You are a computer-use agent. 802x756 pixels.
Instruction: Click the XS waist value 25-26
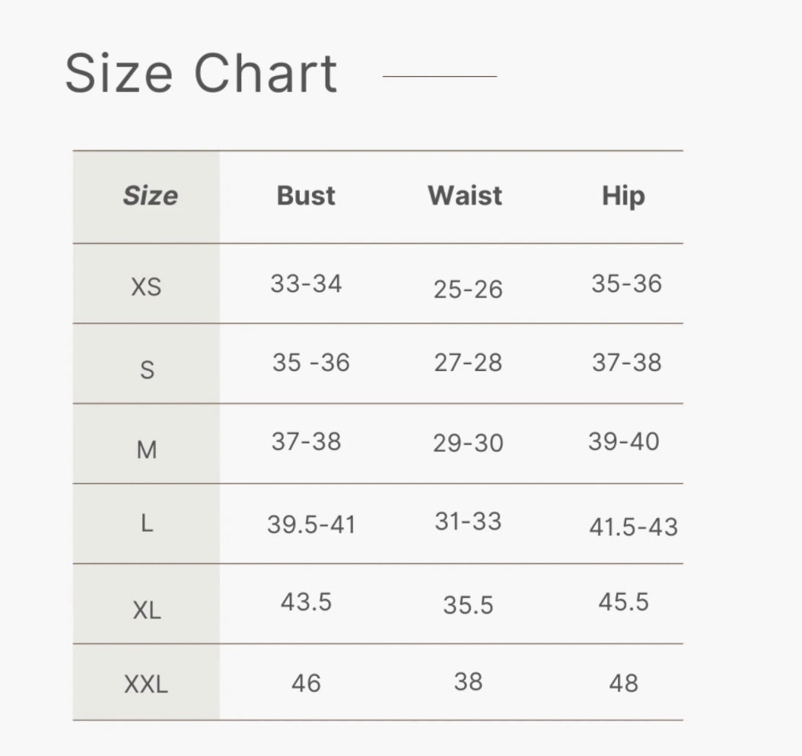(x=468, y=289)
